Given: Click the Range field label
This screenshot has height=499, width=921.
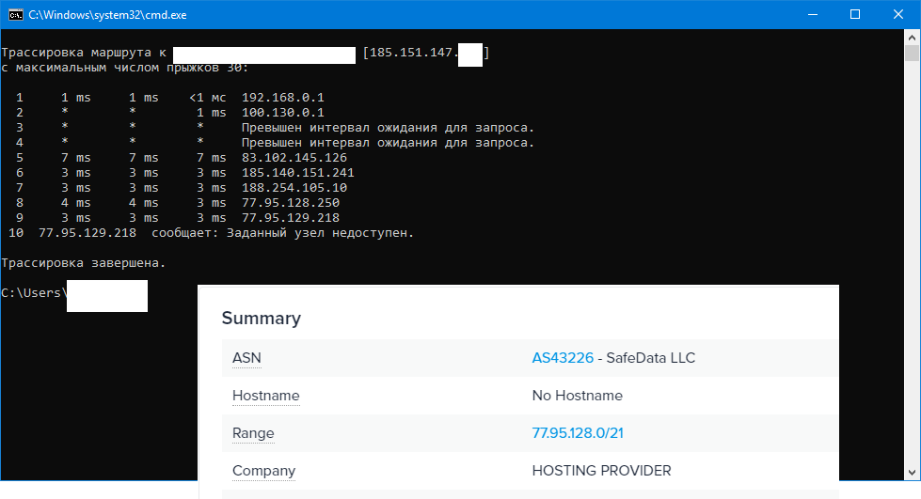Looking at the screenshot, I should (253, 433).
